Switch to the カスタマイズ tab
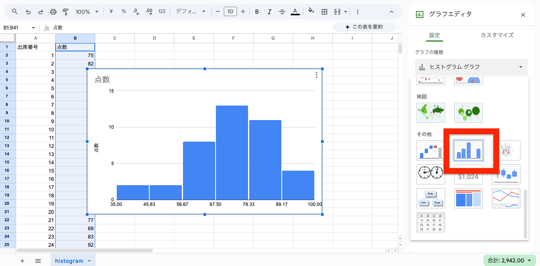Screen dimensions: 540x266 click(497, 35)
